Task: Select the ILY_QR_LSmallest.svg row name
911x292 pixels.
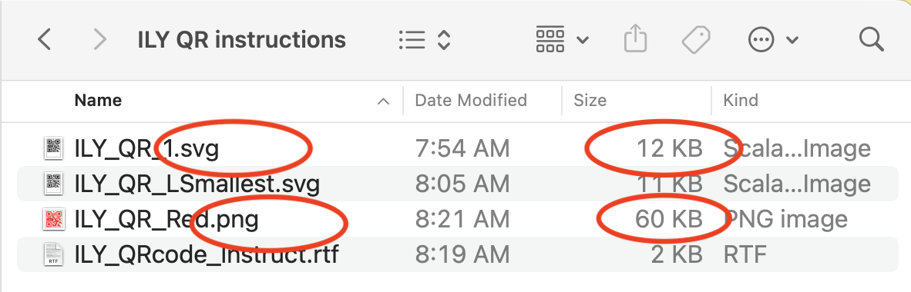Action: 197,184
